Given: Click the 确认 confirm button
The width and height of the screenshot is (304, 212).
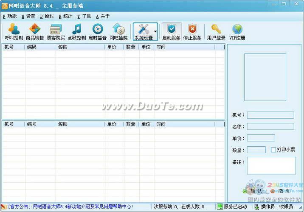Looking at the screenshot, I should pos(253,191).
